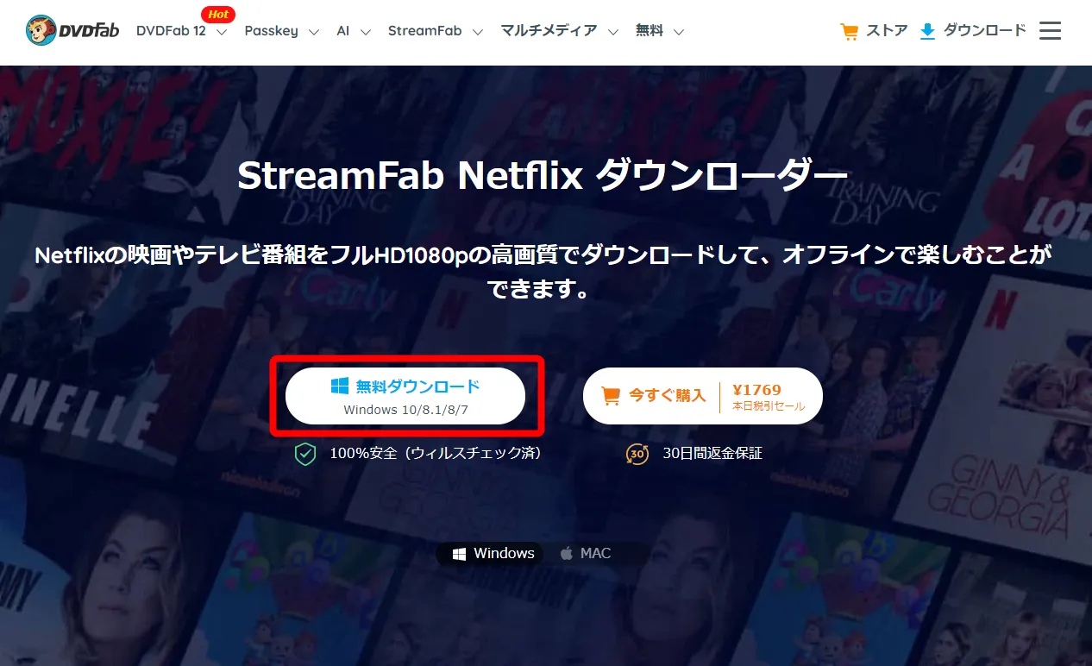Expand the DVDFab 12 dropdown chevron
The image size is (1092, 666).
point(222,33)
